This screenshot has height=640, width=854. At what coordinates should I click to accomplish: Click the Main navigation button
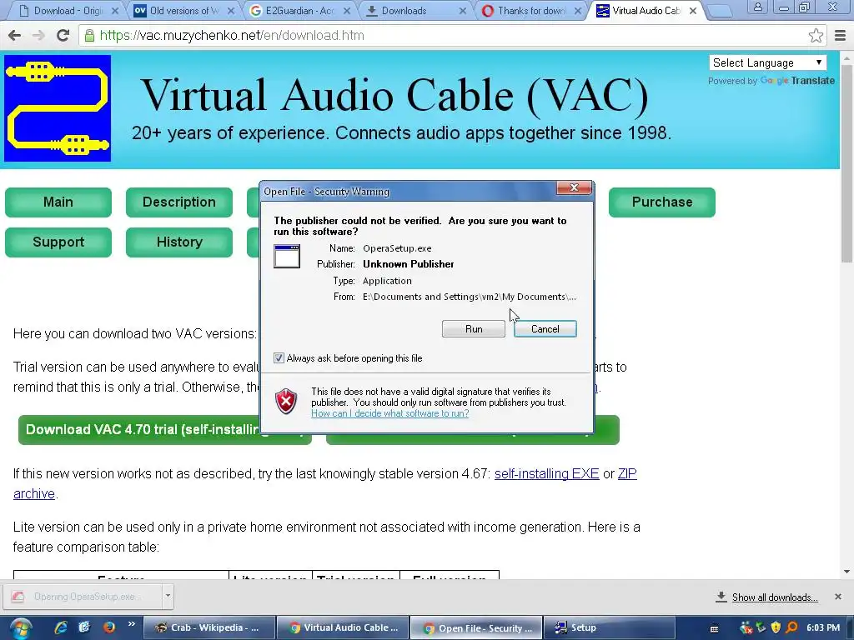[58, 202]
